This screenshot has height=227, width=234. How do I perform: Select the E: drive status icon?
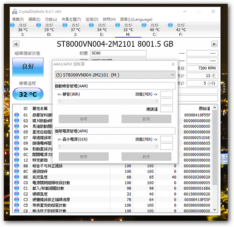(x=91, y=25)
